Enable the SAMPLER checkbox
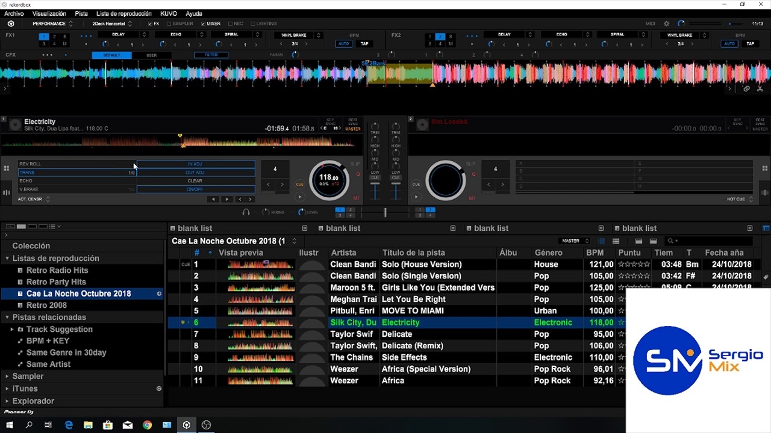Image resolution: width=771 pixels, height=433 pixels. coord(169,24)
